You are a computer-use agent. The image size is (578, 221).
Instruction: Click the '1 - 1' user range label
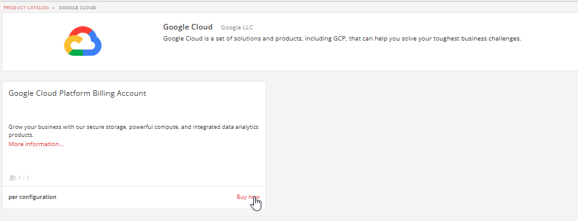pos(23,178)
